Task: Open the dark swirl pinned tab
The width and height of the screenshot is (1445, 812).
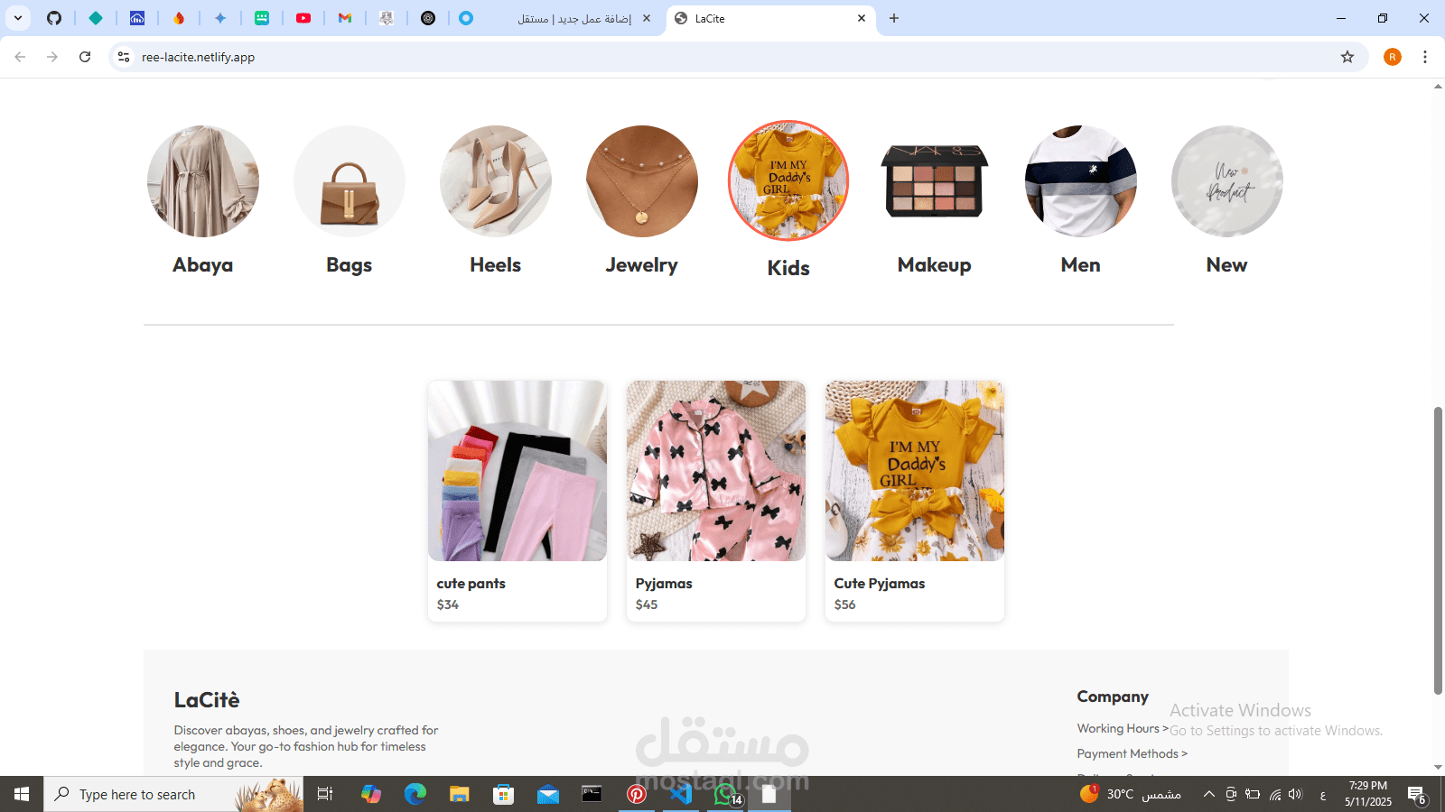Action: (x=428, y=18)
